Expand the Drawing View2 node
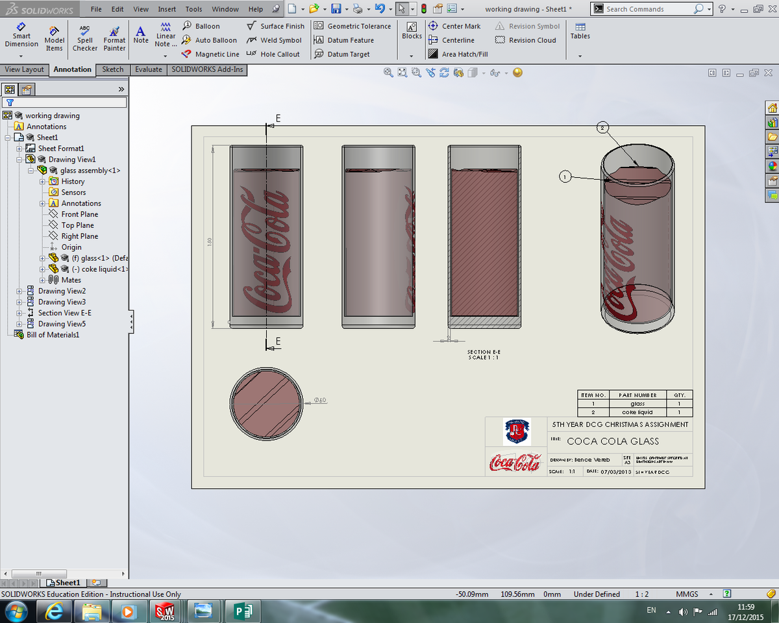779x623 pixels. click(x=19, y=291)
